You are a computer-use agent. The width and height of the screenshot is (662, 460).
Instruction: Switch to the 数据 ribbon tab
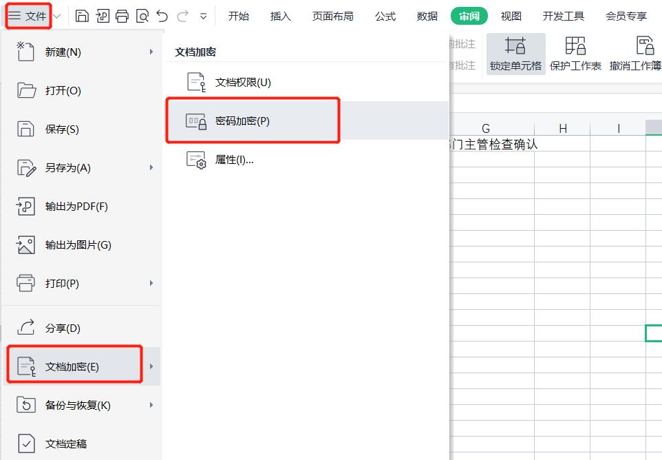(427, 16)
